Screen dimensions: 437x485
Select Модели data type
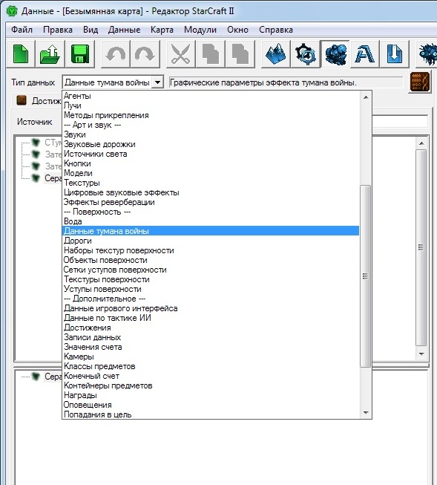[x=211, y=173]
